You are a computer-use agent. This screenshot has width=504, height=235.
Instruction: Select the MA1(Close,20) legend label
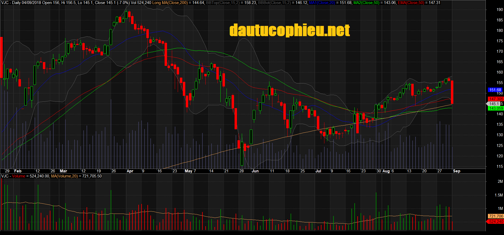click(322, 3)
